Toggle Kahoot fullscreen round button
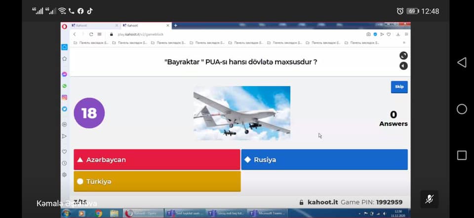Image resolution: width=474 pixels, height=218 pixels. click(x=403, y=56)
